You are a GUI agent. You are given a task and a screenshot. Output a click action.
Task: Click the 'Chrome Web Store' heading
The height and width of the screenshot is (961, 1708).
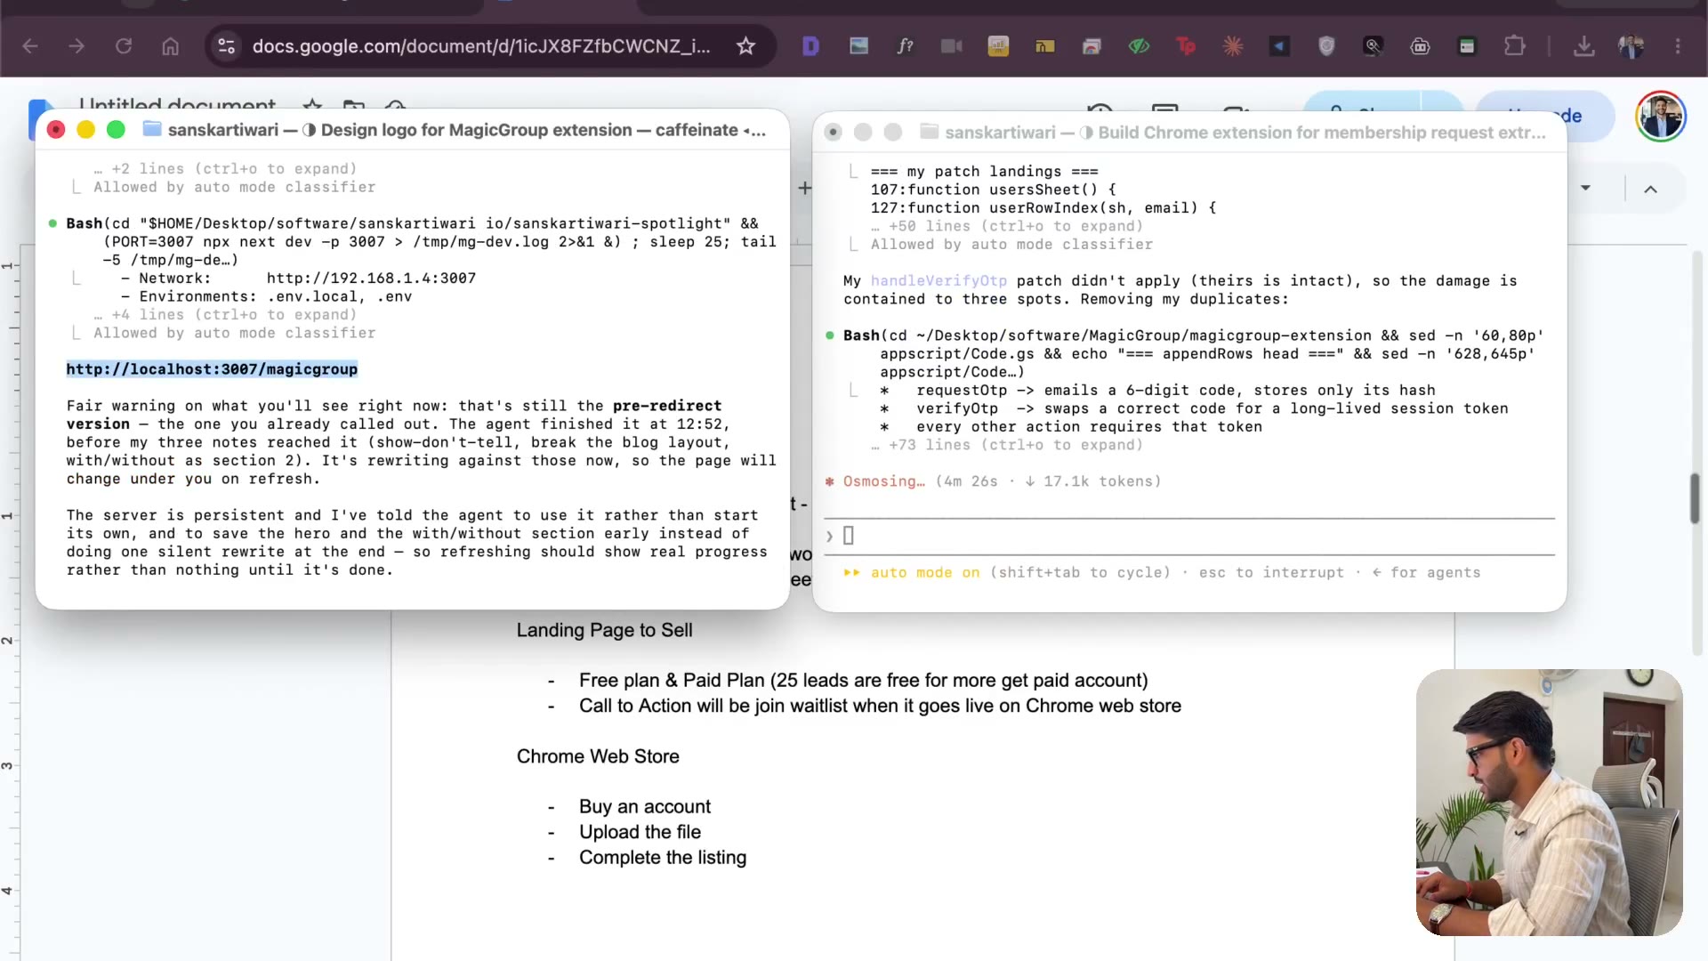(598, 756)
